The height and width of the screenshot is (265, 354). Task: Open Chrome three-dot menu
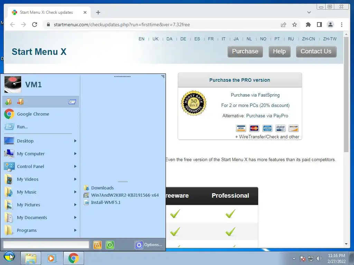click(342, 24)
